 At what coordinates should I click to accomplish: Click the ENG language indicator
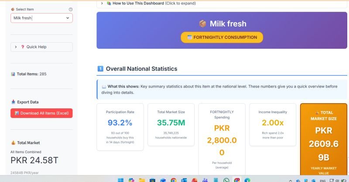pos(323,180)
